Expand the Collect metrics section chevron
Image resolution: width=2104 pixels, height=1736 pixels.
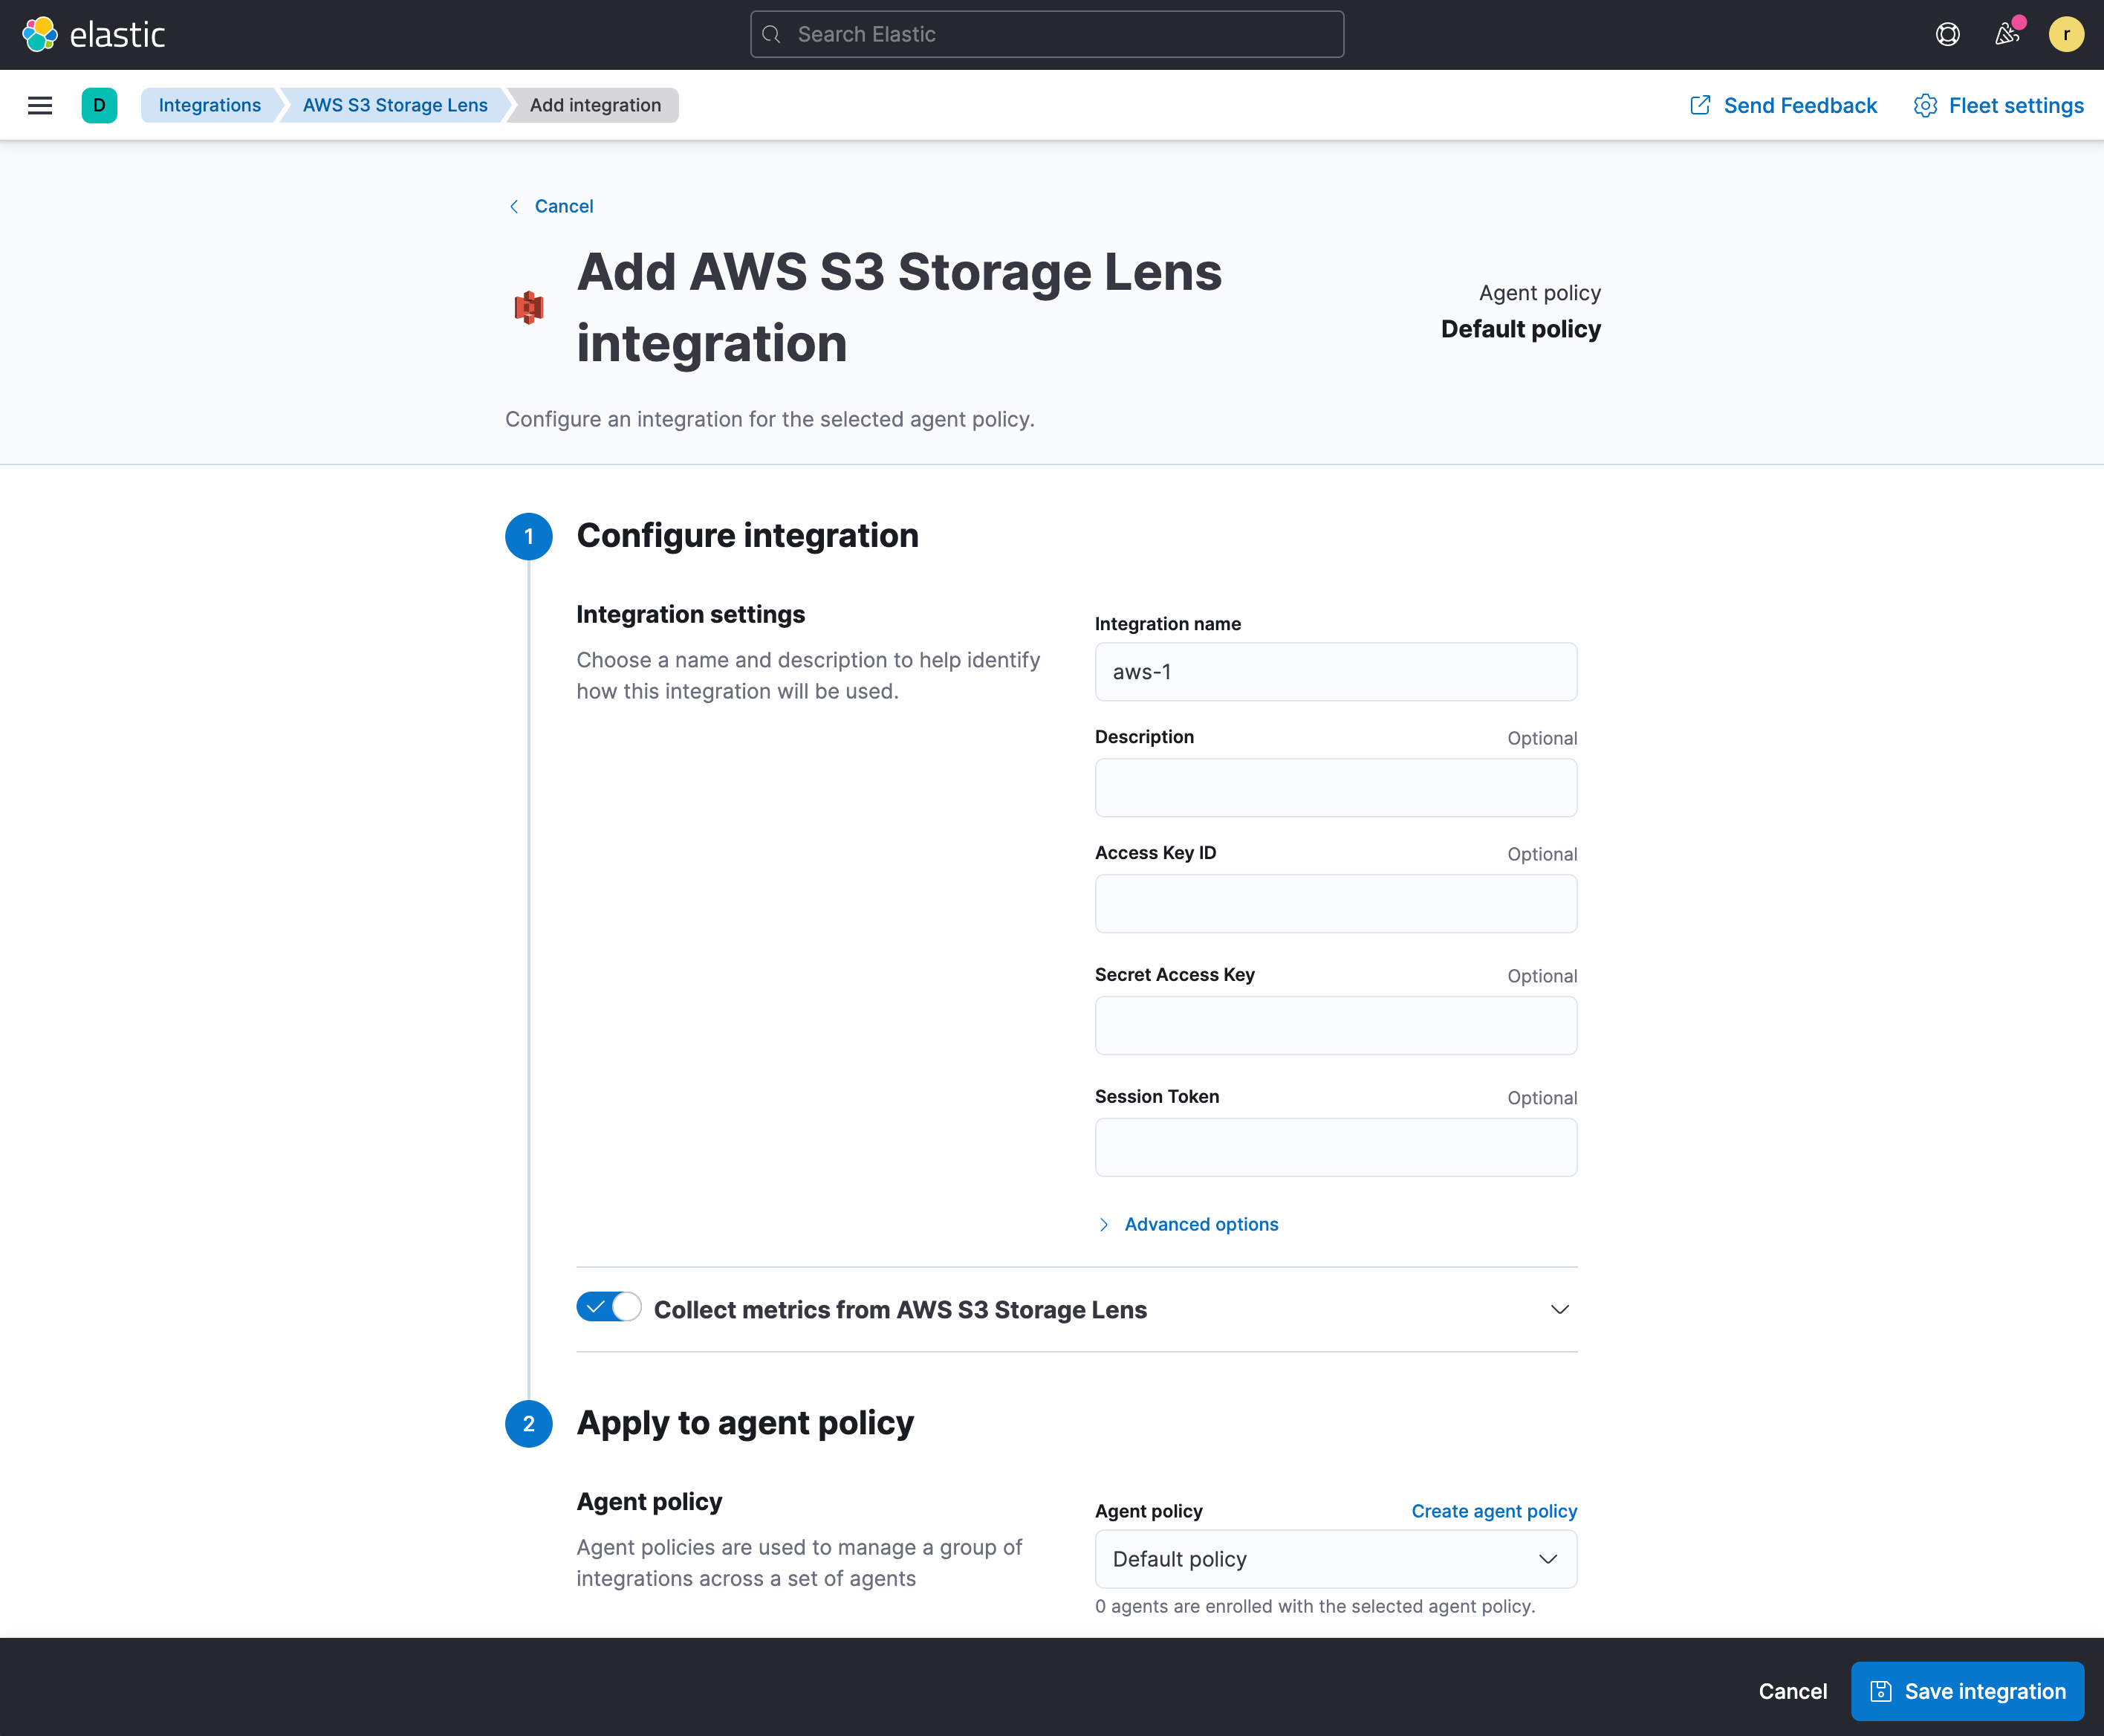pos(1559,1309)
